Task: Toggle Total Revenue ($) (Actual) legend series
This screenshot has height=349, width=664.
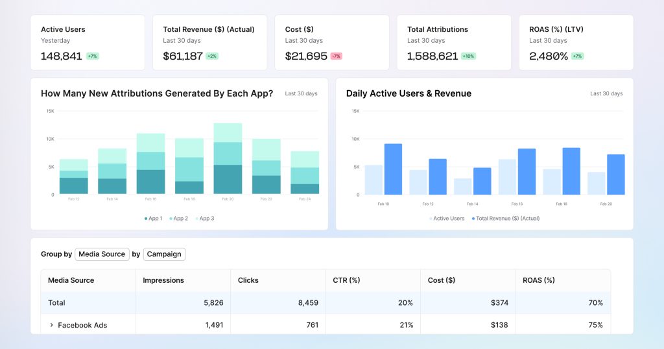Action: pyautogui.click(x=506, y=219)
